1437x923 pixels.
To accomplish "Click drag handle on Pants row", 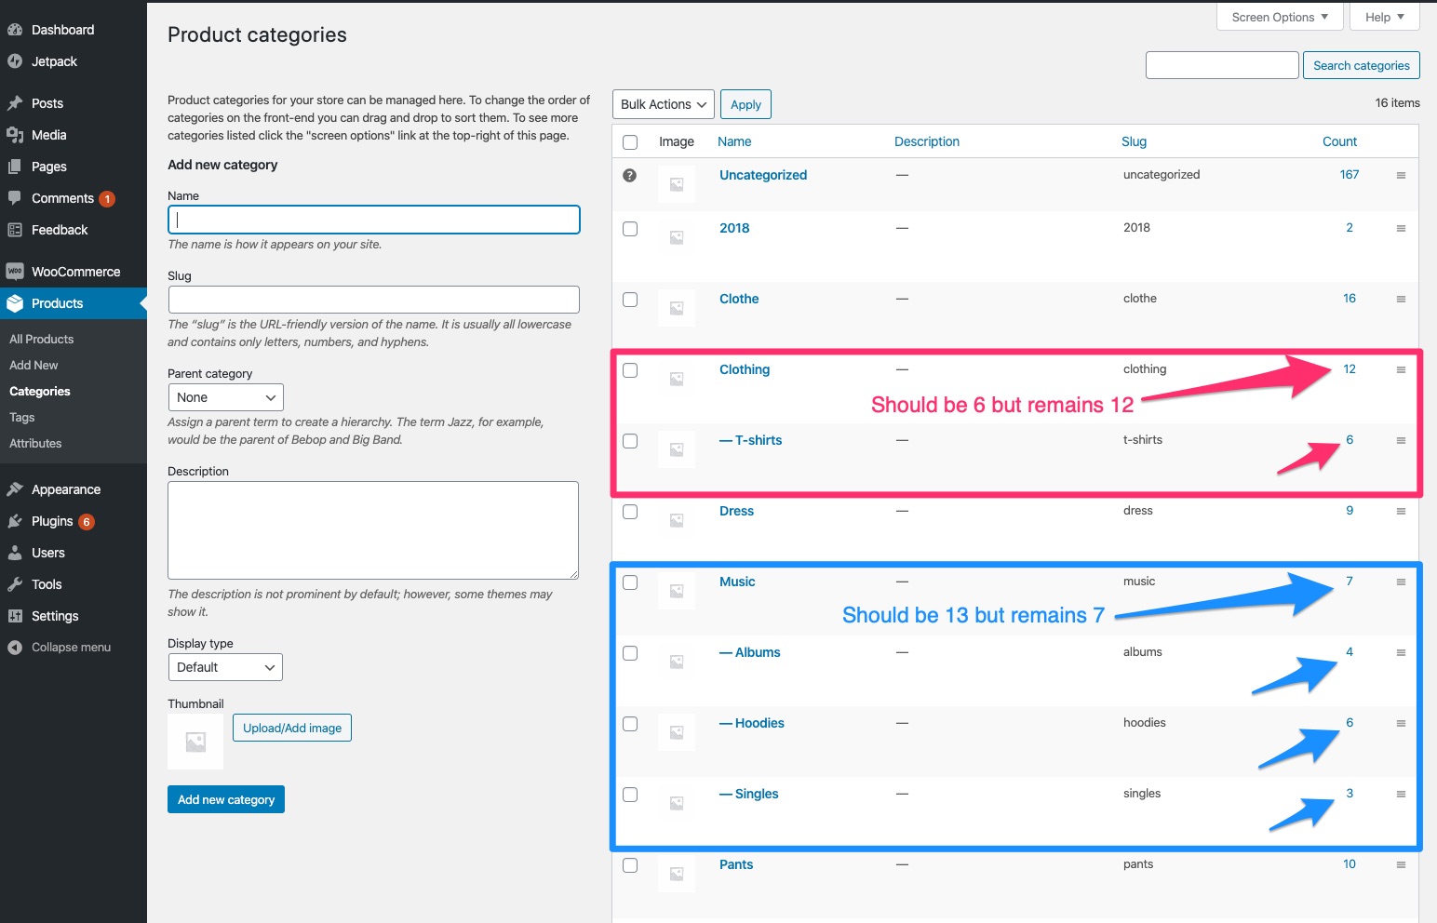I will [1401, 864].
